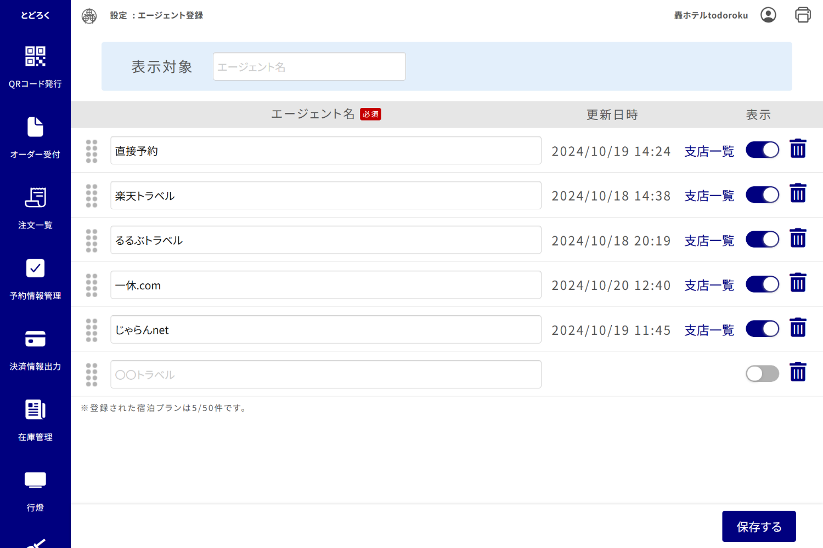The image size is (823, 548).
Task: Click the 予約情報管理 checkmark icon
Action: [x=35, y=269]
